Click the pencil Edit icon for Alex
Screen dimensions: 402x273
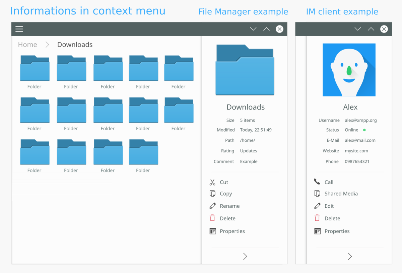317,206
